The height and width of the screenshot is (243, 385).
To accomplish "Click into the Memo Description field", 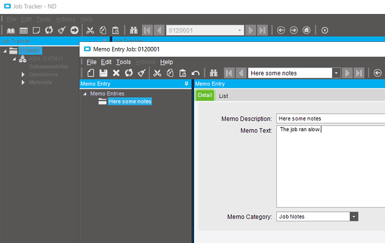I will pyautogui.click(x=330, y=118).
